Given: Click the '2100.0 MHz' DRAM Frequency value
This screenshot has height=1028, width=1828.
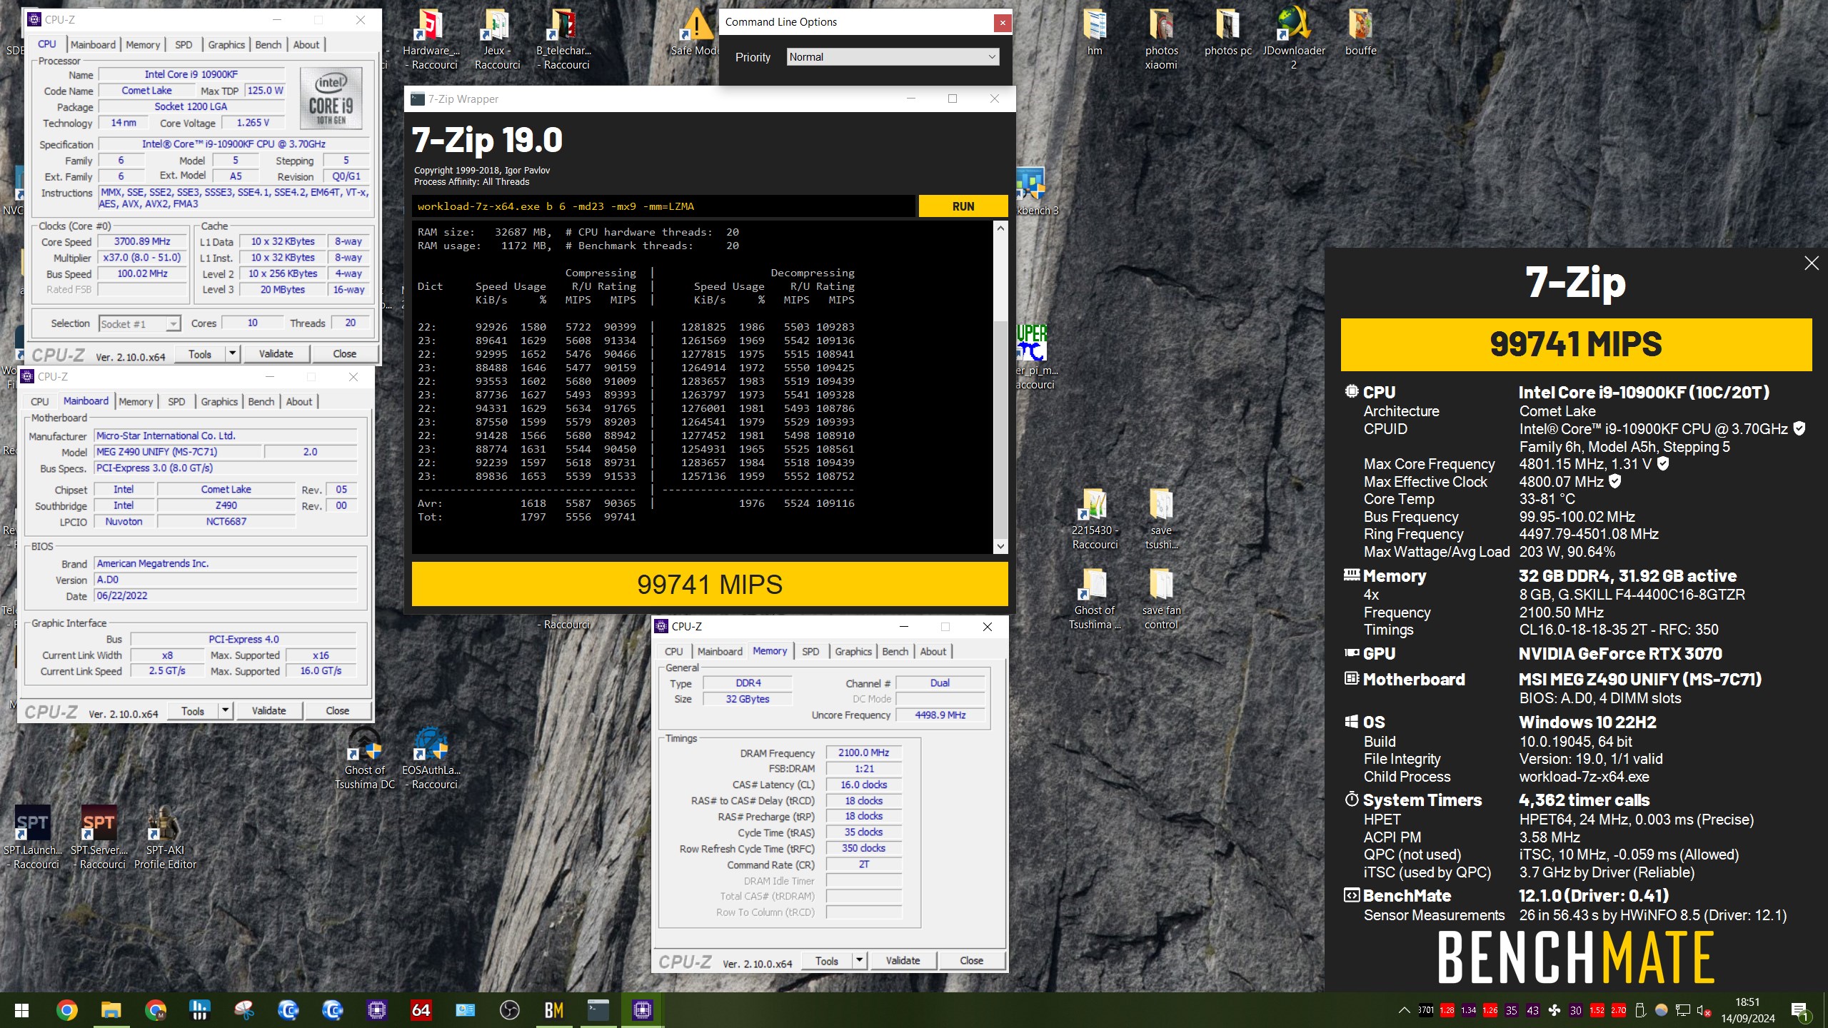Looking at the screenshot, I should (x=863, y=752).
